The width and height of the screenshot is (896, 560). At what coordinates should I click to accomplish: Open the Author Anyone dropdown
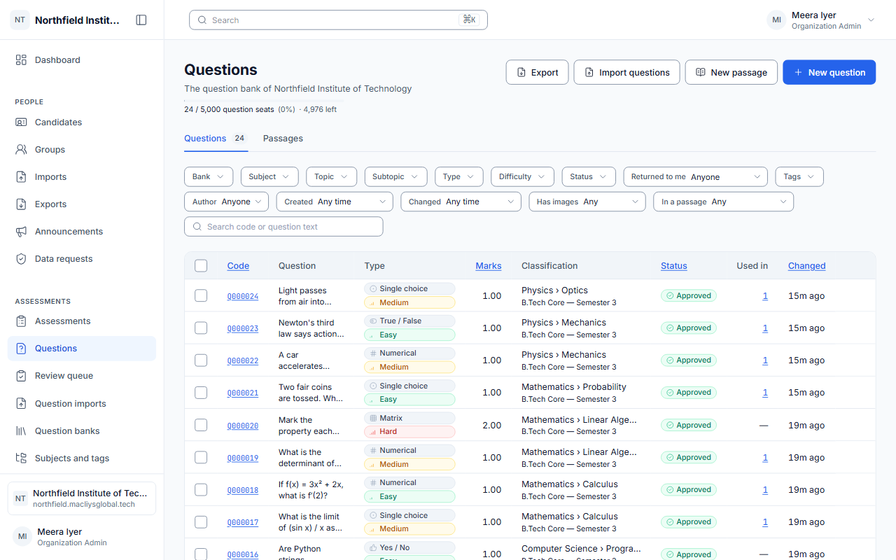coord(227,202)
